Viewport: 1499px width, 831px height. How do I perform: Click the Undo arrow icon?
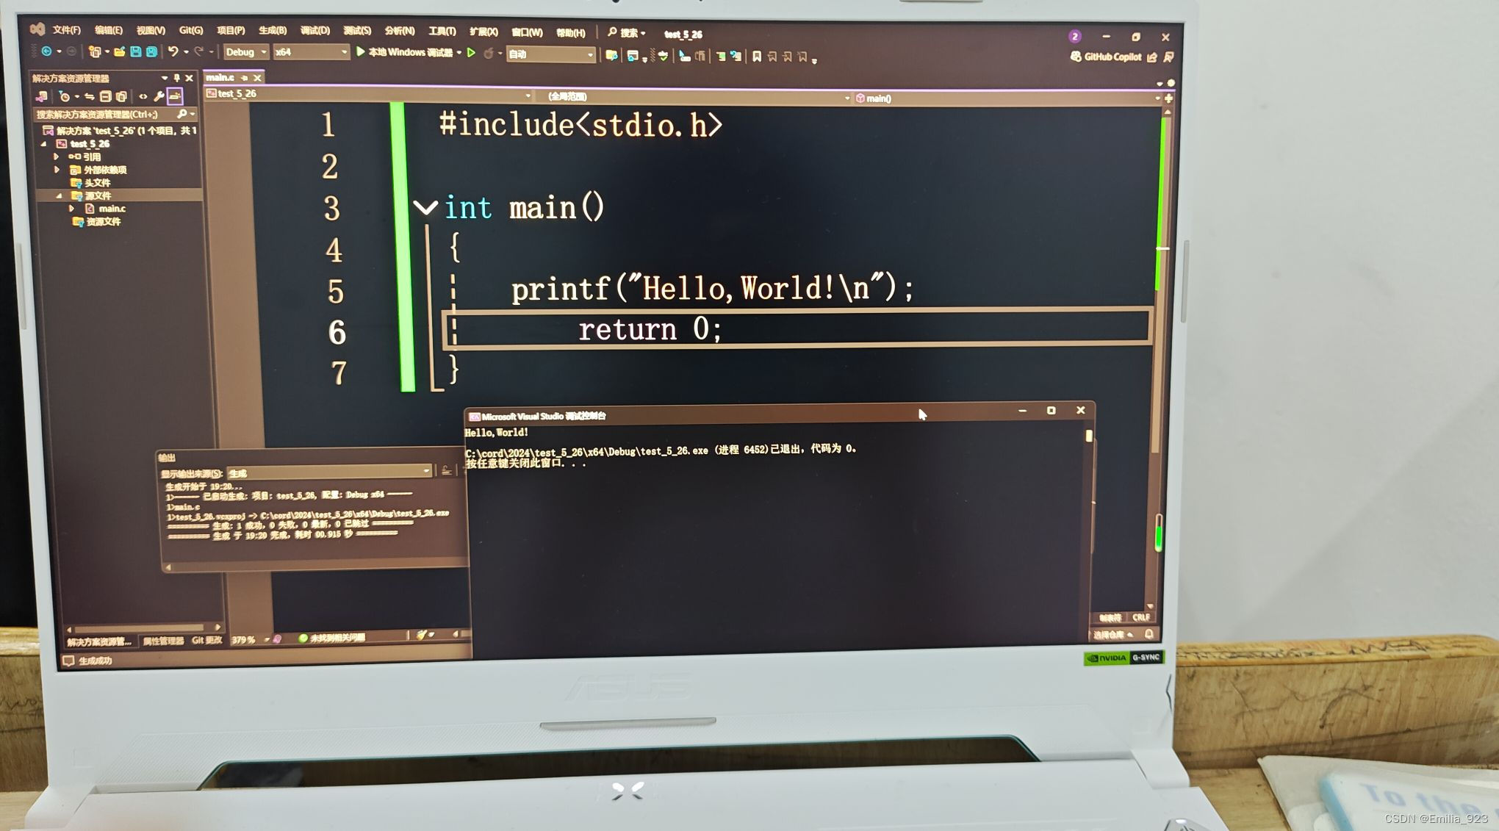point(173,51)
